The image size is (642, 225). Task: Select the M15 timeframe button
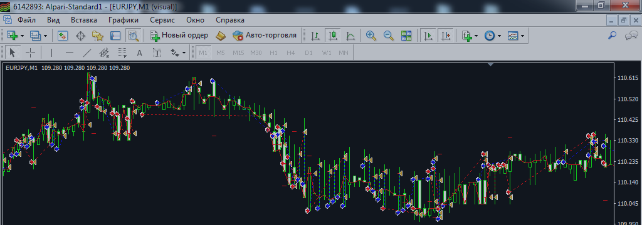click(238, 53)
